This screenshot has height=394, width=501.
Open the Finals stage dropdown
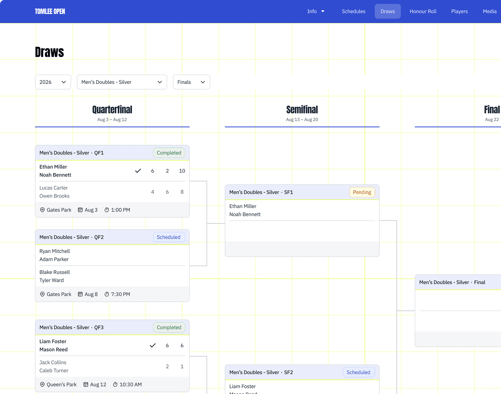[192, 82]
